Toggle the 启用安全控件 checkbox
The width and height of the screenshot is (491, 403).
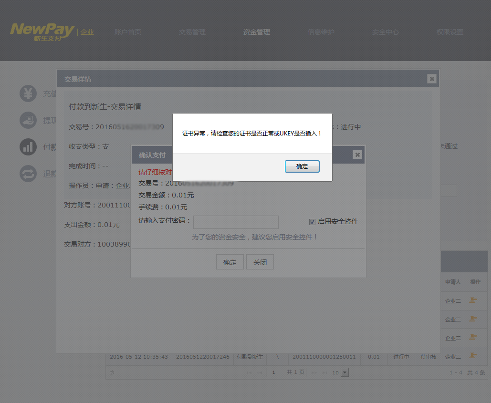click(312, 222)
